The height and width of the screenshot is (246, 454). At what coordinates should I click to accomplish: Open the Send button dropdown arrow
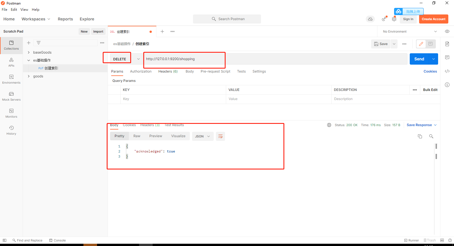[434, 59]
